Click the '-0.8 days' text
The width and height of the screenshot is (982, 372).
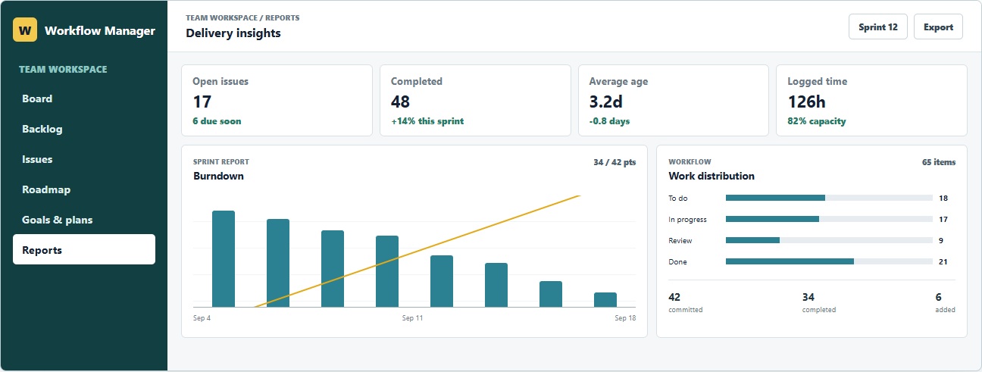609,121
